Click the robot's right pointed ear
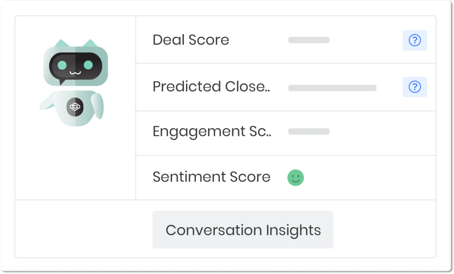 (x=89, y=44)
